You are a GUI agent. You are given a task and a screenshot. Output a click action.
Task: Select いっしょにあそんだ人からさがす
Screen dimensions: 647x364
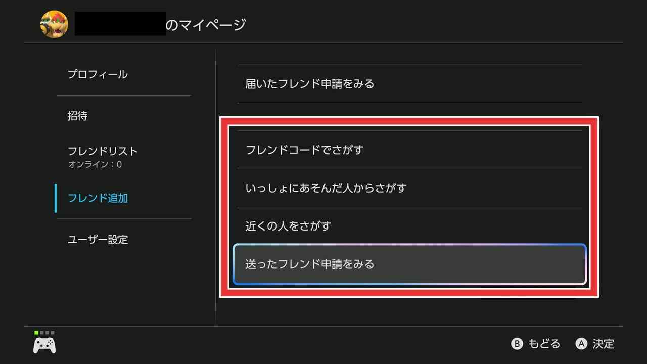tap(326, 188)
